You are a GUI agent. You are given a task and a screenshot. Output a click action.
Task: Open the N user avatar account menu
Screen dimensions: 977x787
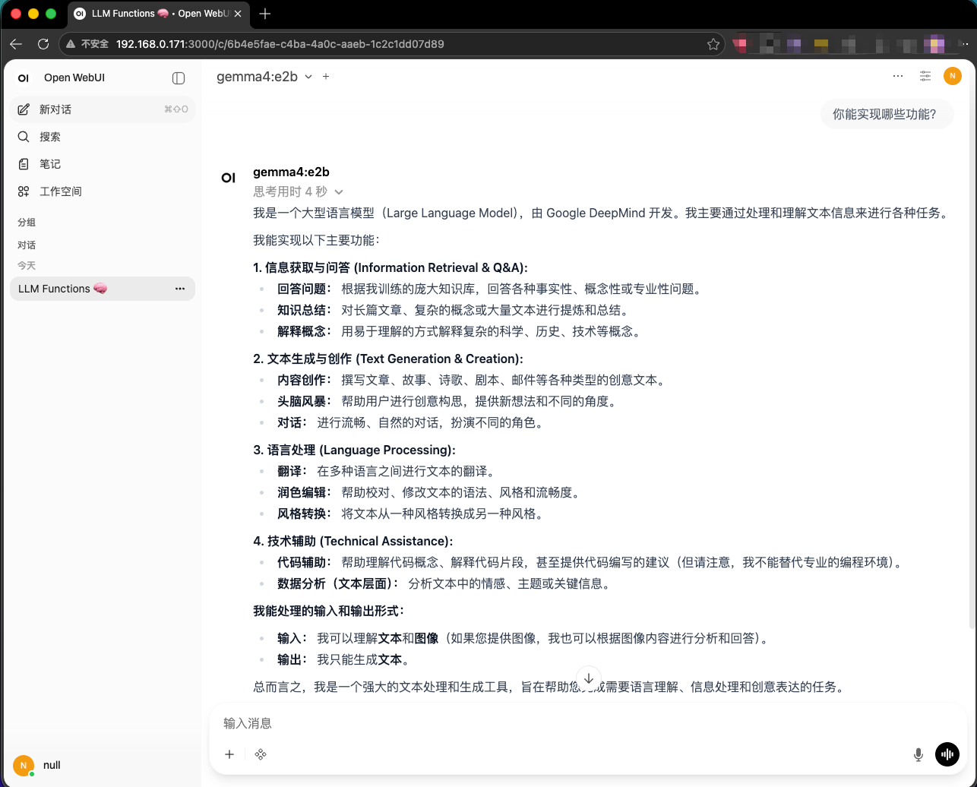[x=952, y=76]
